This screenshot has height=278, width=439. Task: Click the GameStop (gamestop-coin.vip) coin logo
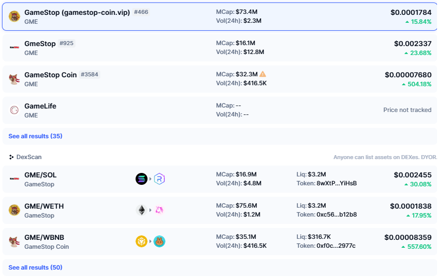14,16
